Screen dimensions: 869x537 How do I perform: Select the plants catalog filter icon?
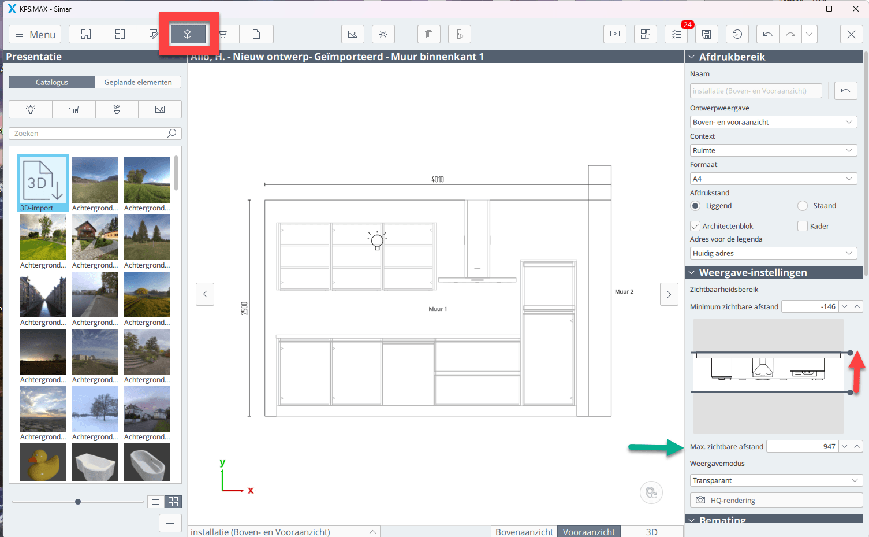(x=117, y=109)
